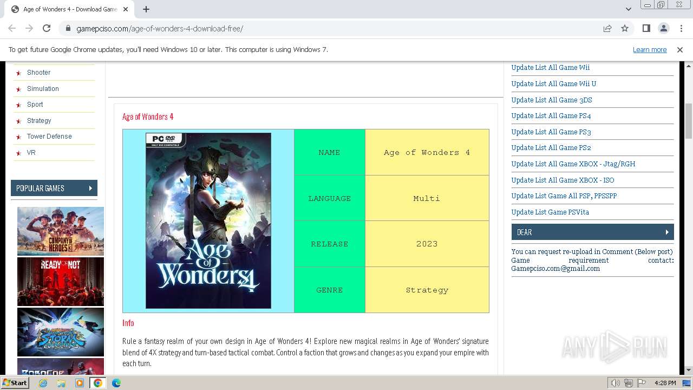Bookmark this page with the star icon
This screenshot has width=693, height=390.
pyautogui.click(x=625, y=28)
